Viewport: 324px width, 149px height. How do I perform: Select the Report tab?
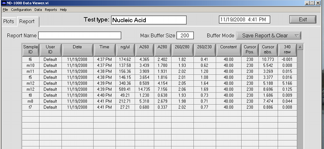click(x=27, y=21)
